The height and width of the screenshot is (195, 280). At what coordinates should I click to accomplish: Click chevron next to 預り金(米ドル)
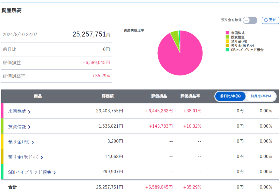point(42,157)
